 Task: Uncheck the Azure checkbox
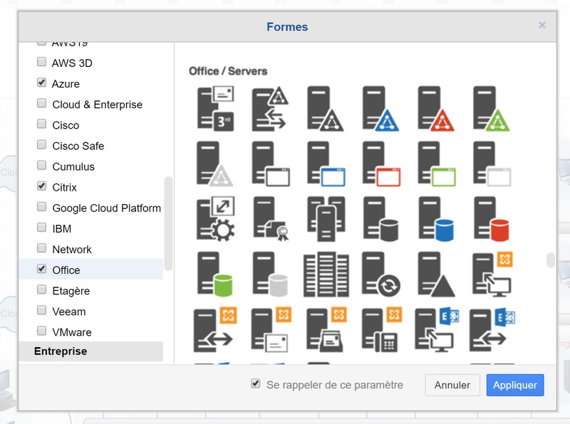pos(41,83)
